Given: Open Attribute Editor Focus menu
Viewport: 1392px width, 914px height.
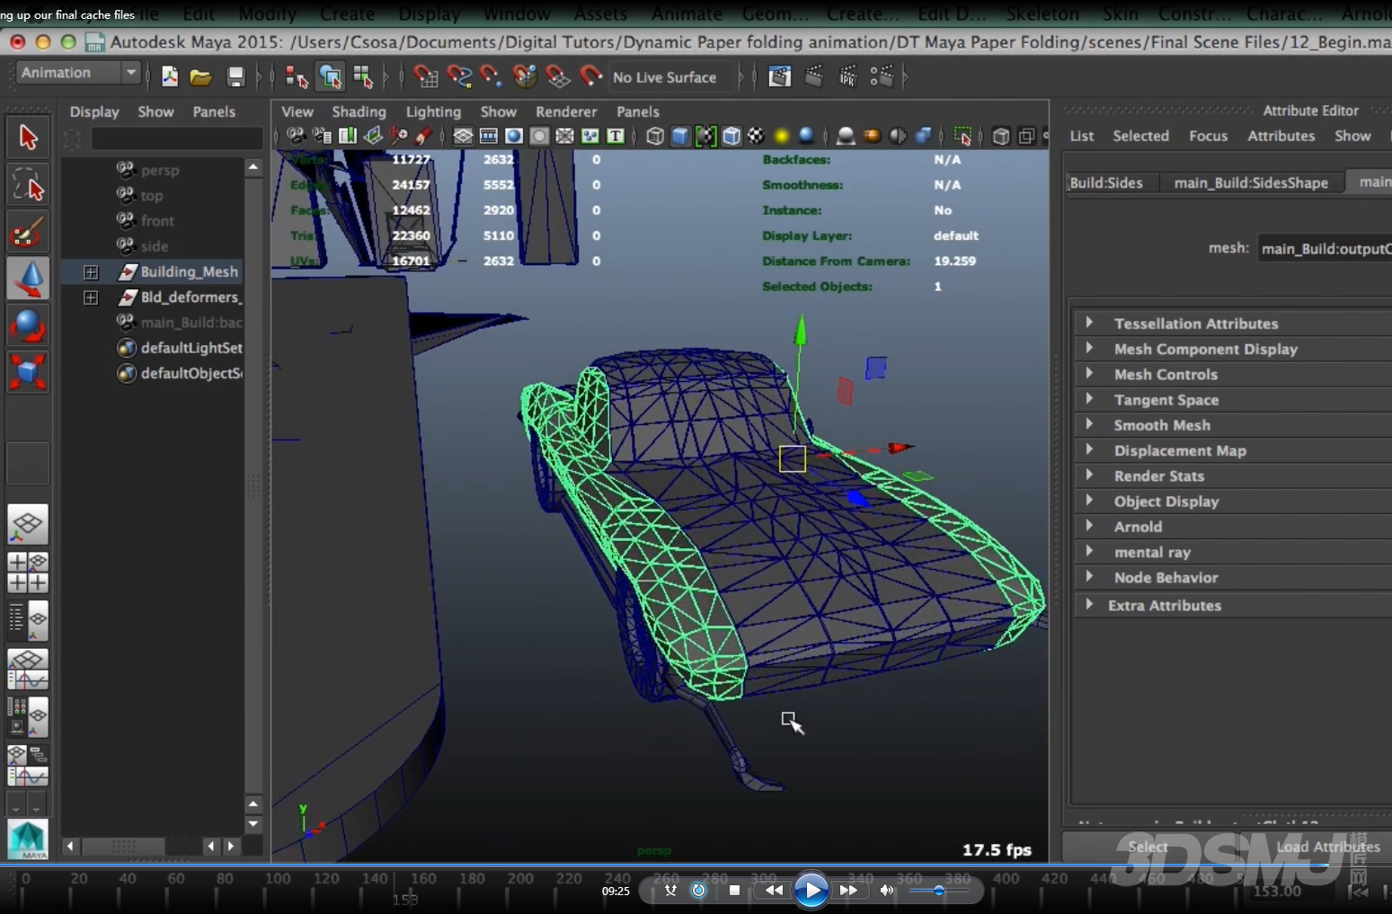Looking at the screenshot, I should click(x=1208, y=136).
